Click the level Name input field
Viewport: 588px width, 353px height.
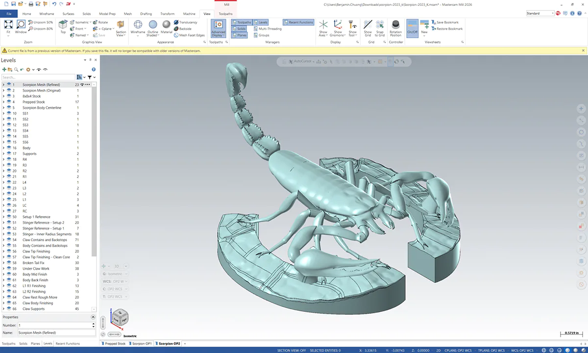(x=56, y=333)
